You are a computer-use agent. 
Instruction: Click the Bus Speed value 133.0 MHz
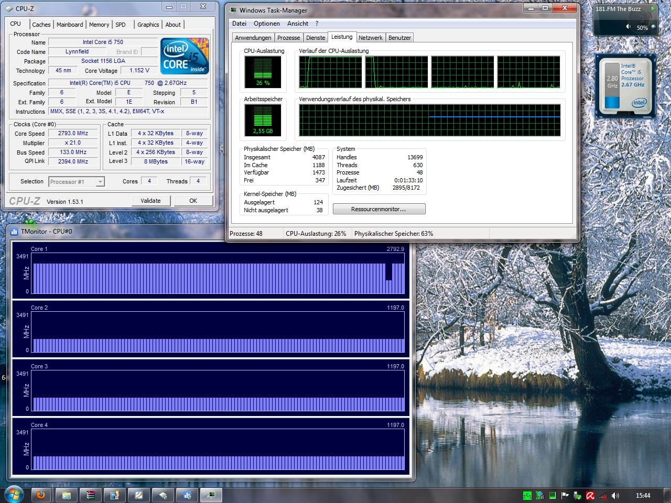[x=73, y=152]
